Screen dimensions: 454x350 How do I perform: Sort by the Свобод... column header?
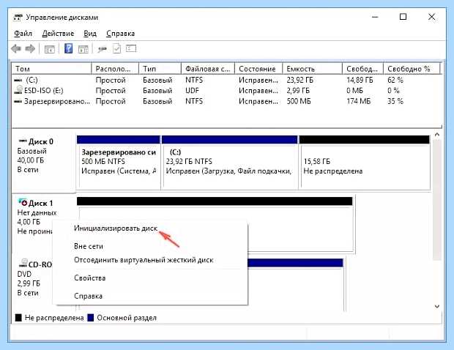click(x=362, y=69)
